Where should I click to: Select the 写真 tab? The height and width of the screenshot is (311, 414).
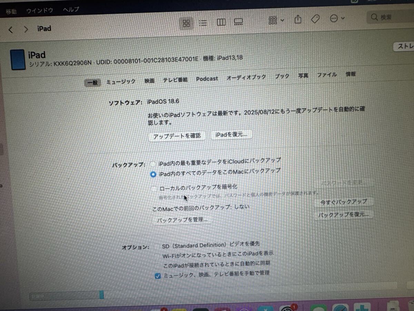303,76
